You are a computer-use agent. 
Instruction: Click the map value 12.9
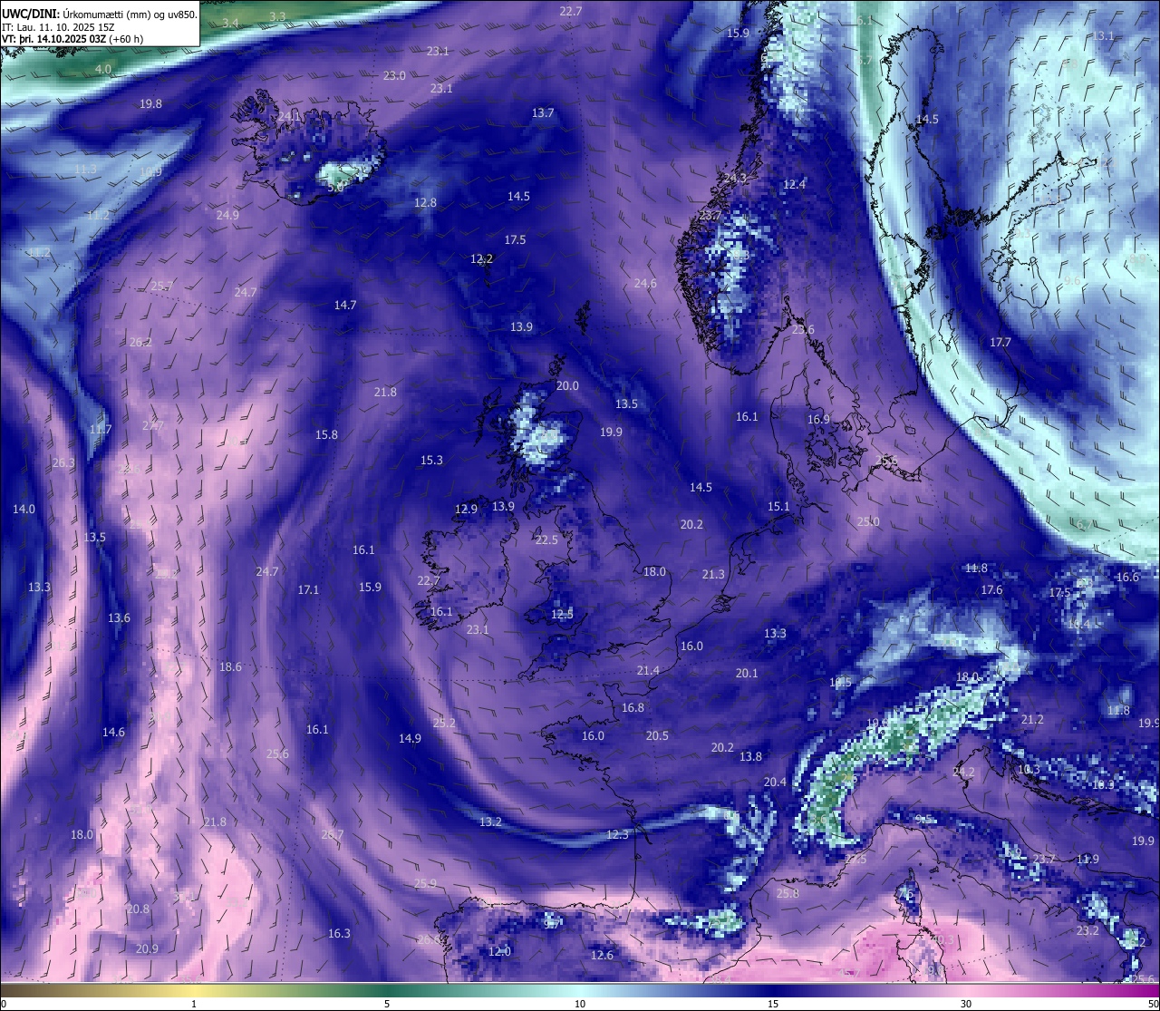point(466,509)
